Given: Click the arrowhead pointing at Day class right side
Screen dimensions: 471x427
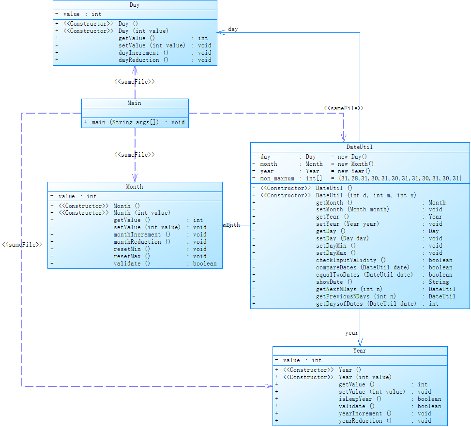Looking at the screenshot, I should click(x=221, y=32).
